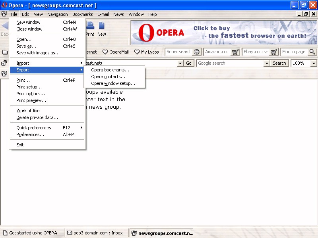Select Opera bookmarks... from Export submenu

click(110, 70)
